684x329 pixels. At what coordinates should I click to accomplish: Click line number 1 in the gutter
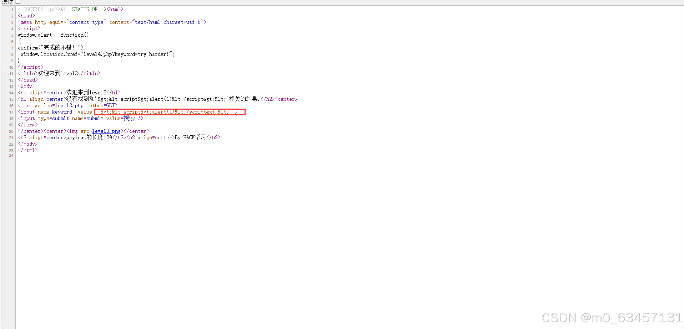point(12,10)
